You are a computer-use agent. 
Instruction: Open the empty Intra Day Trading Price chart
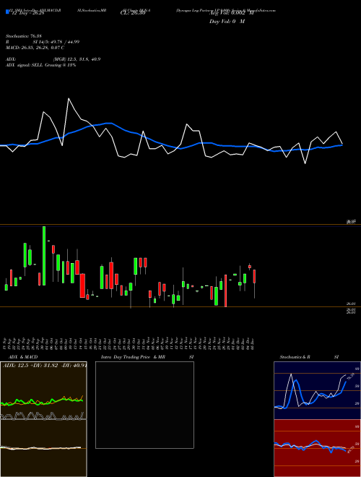(x=144, y=405)
